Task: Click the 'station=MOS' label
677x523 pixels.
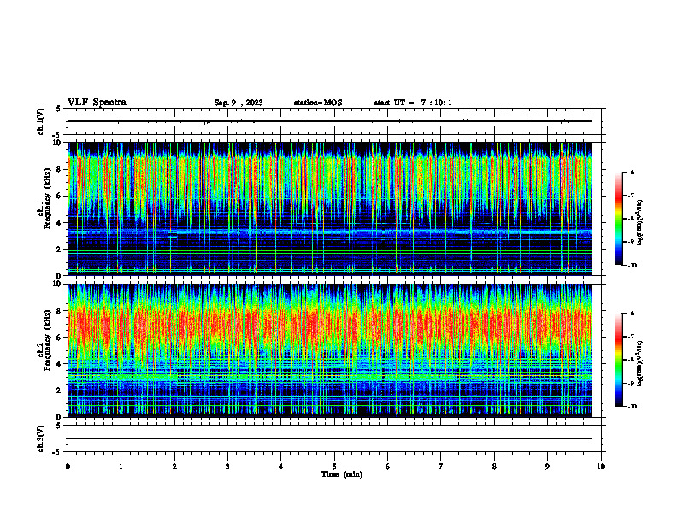Action: click(x=318, y=103)
